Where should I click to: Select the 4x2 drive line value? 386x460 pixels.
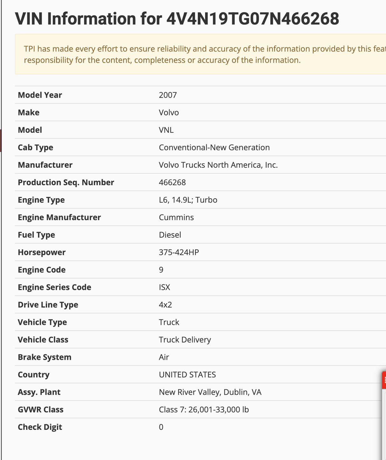pos(165,305)
